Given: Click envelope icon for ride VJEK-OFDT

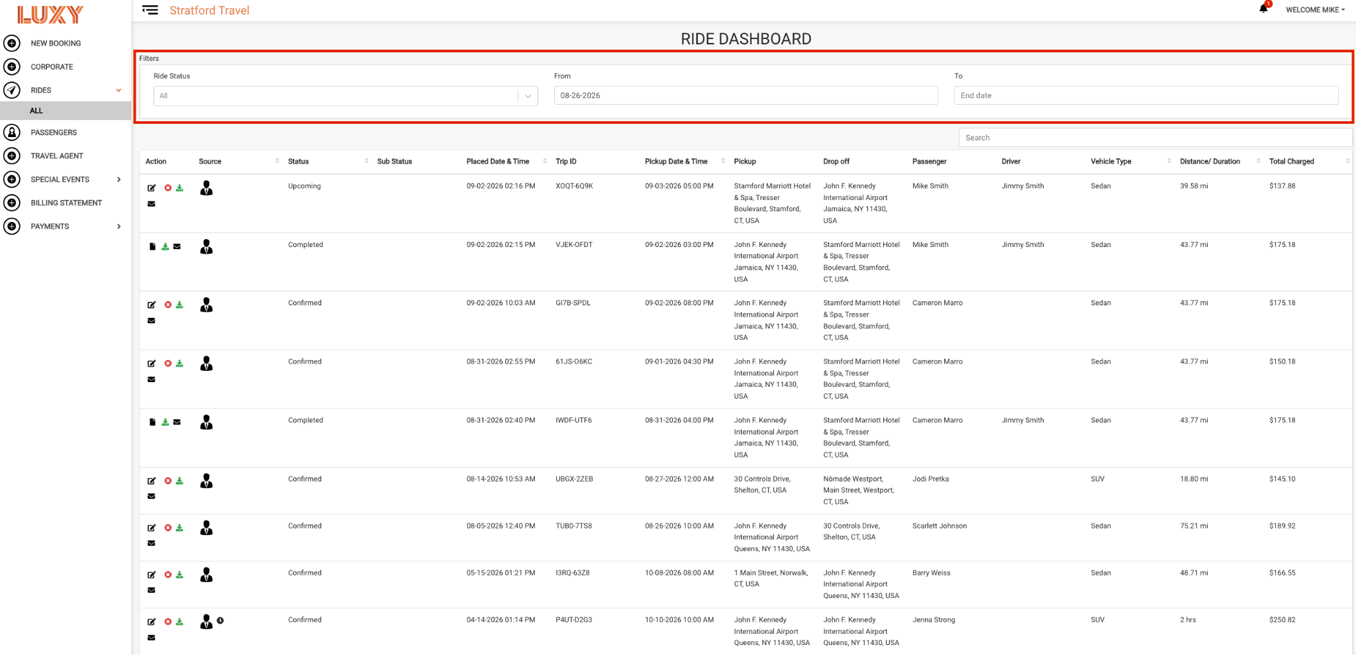Looking at the screenshot, I should (x=177, y=246).
